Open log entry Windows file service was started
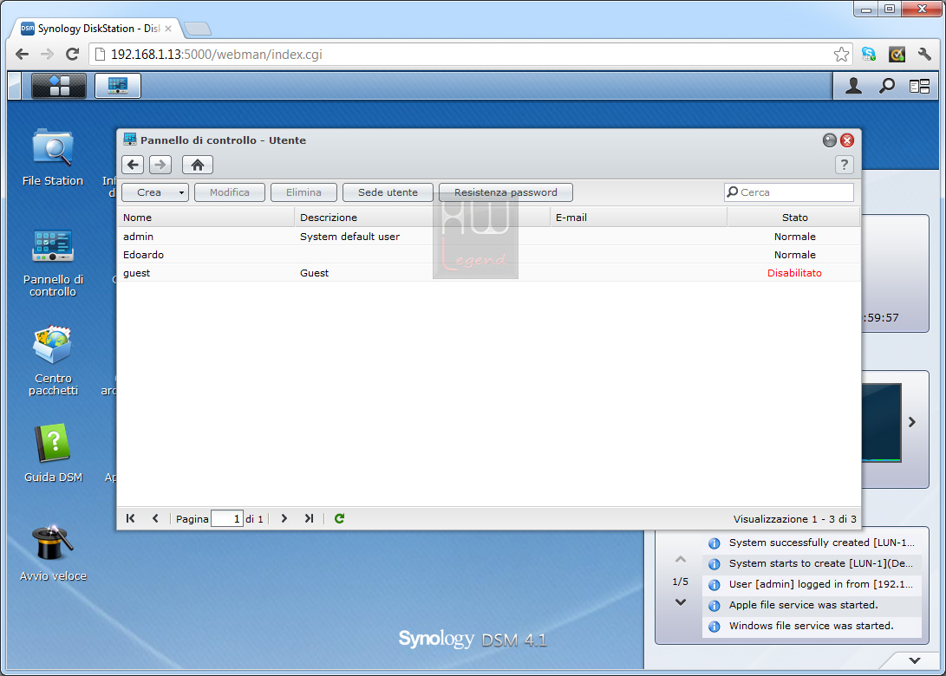This screenshot has width=946, height=676. tap(812, 626)
